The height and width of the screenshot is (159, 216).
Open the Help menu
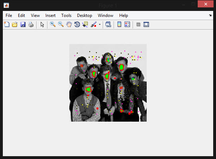[x=123, y=16]
